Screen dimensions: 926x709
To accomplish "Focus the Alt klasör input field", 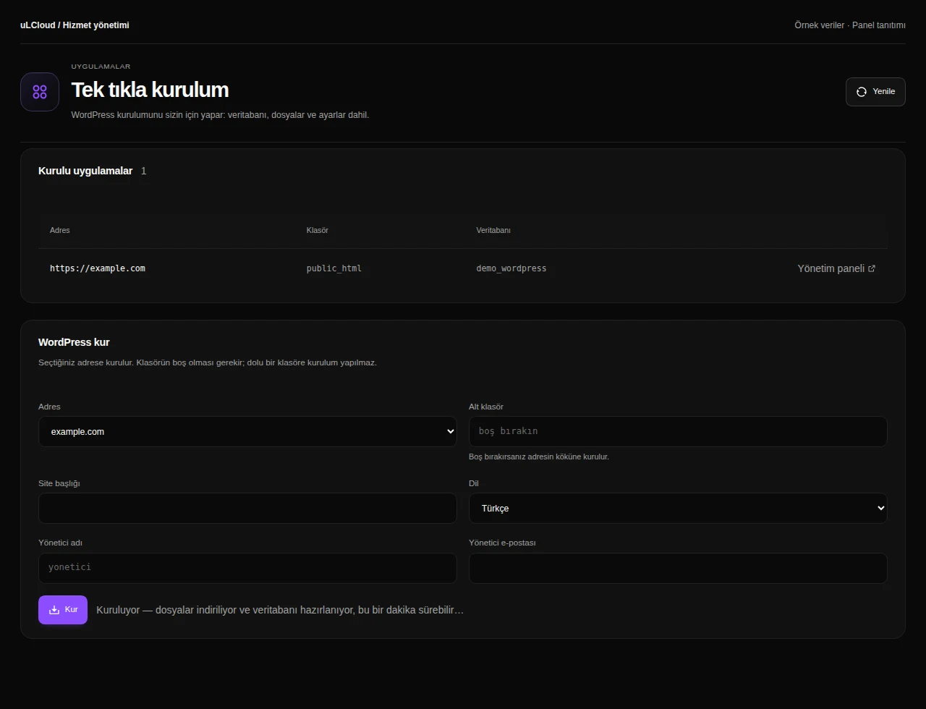I will [678, 431].
